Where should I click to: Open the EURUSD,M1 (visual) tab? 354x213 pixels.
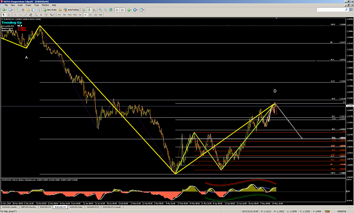tap(112, 207)
